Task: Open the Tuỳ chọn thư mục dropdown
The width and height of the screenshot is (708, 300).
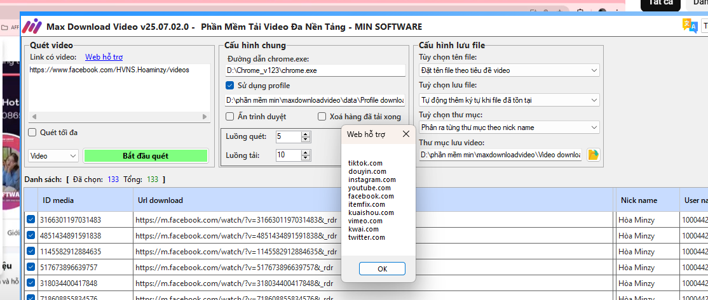Action: click(508, 127)
